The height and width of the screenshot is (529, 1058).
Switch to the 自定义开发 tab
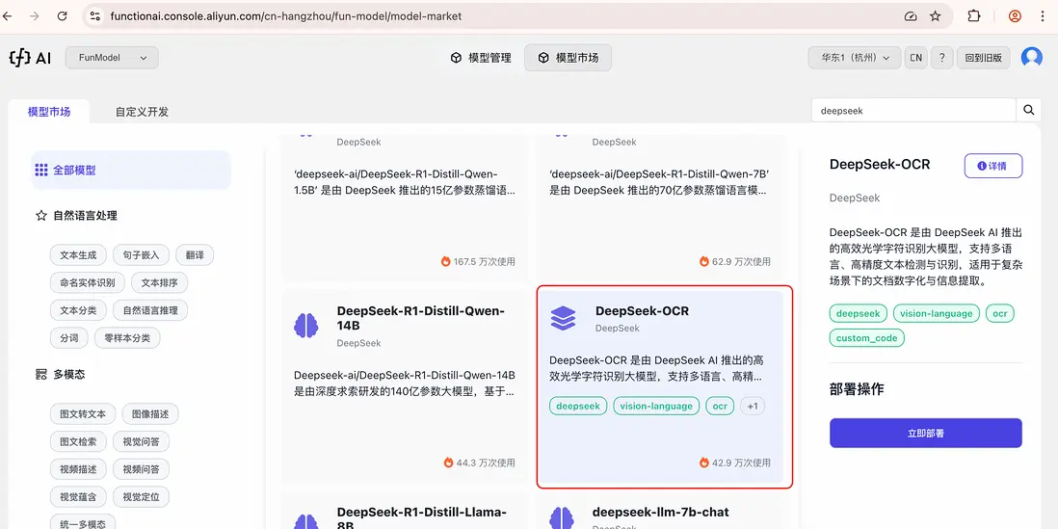[x=142, y=112]
